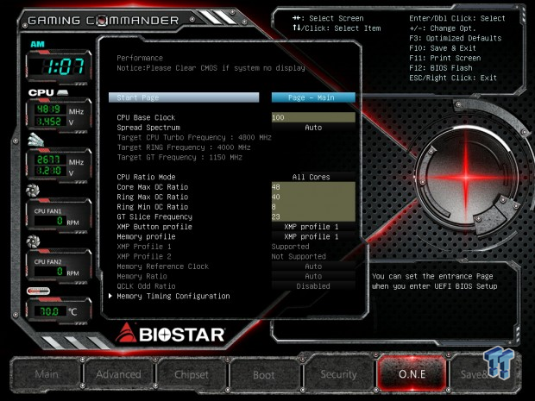Click the BIOSTAR logo
Image resolution: width=535 pixels, height=401 pixels.
click(x=170, y=333)
